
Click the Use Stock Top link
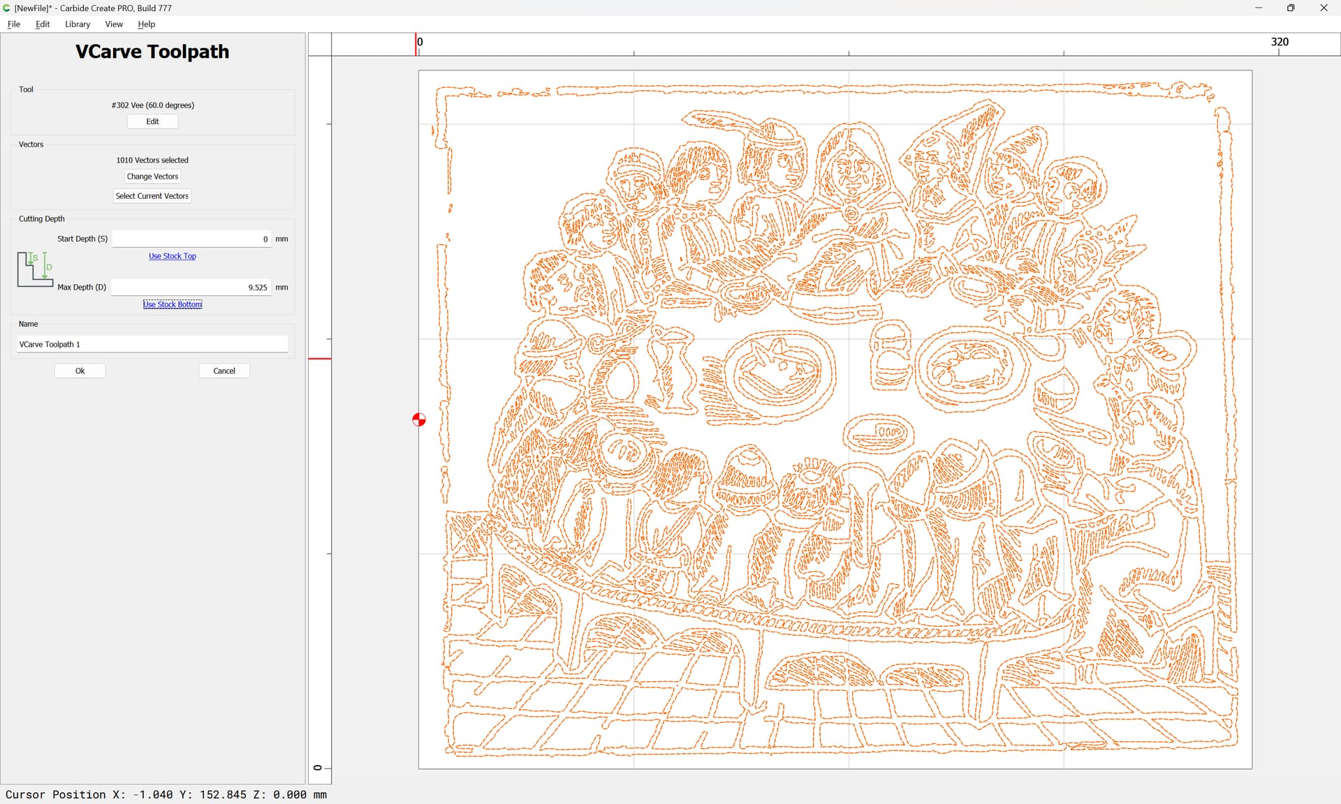(x=173, y=256)
